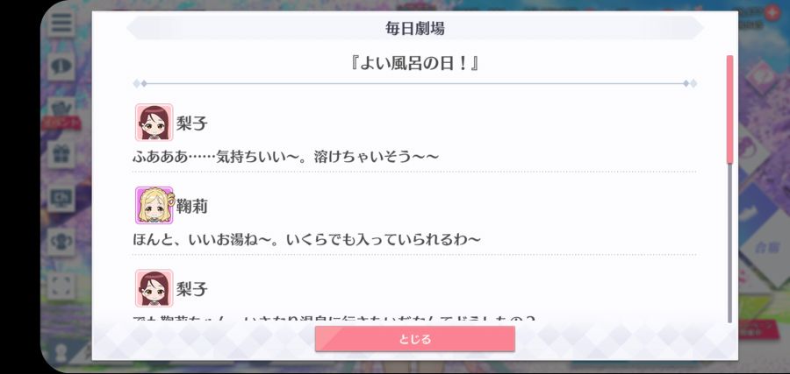Click the pink vertical scrollbar thumb

(729, 109)
